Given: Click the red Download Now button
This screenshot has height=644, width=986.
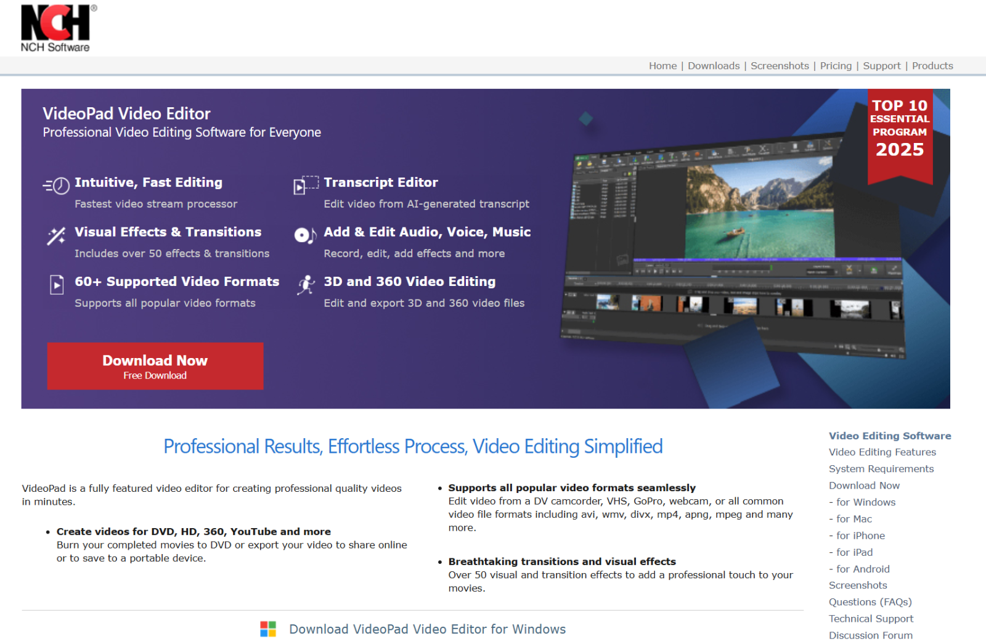Looking at the screenshot, I should click(155, 366).
